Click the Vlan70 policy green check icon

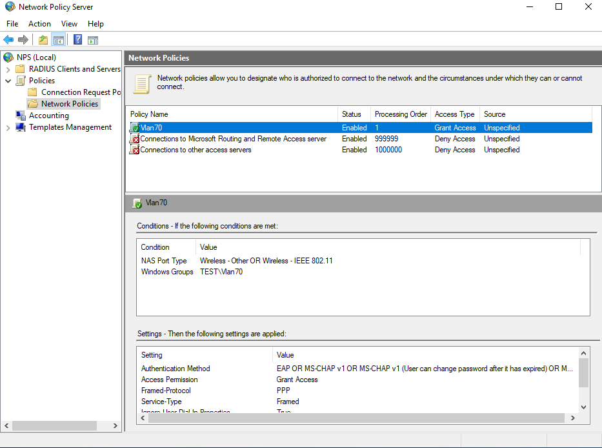(135, 128)
